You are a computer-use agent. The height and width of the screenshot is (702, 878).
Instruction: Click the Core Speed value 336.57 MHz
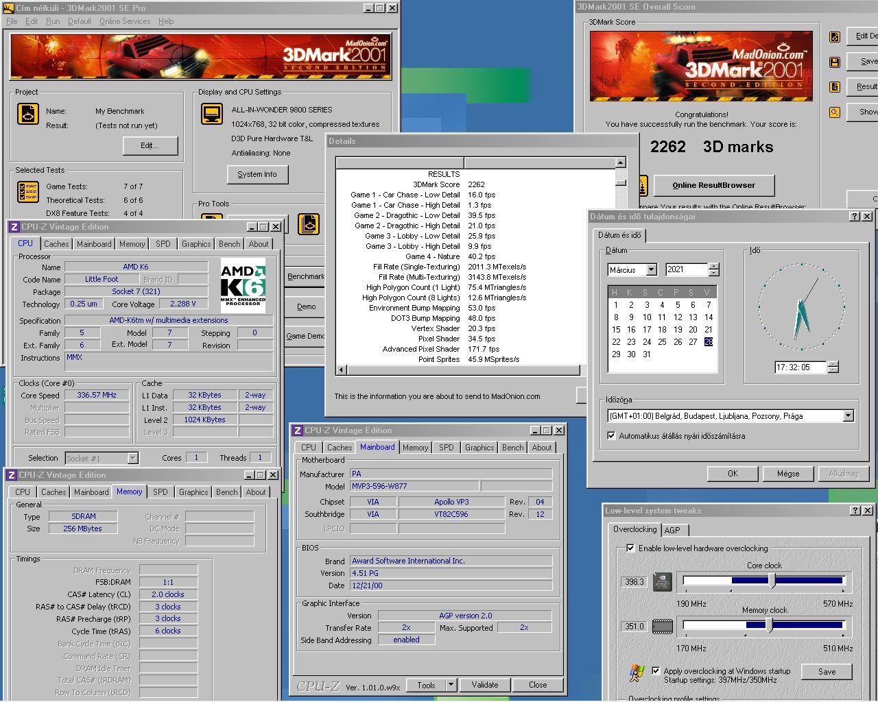point(97,396)
